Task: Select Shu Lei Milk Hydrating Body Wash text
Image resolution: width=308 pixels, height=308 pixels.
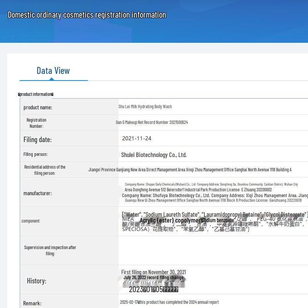Action: click(x=145, y=107)
